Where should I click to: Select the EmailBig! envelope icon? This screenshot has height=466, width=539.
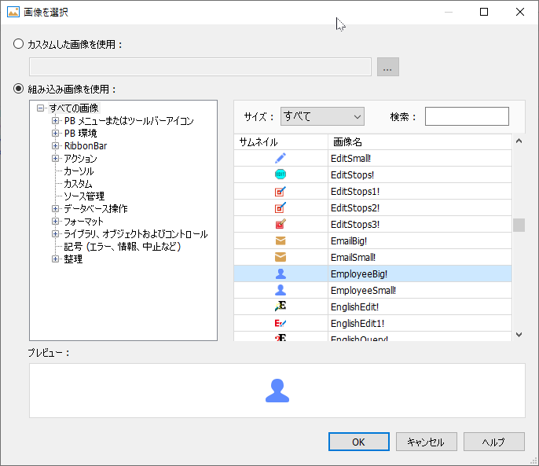point(280,240)
